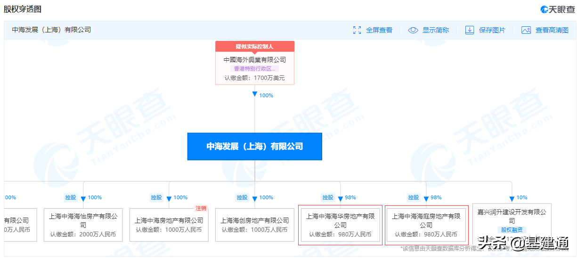Click 认缴金额 under 上海中海房地产有限公司
This screenshot has height=258, width=577.
pyautogui.click(x=169, y=230)
